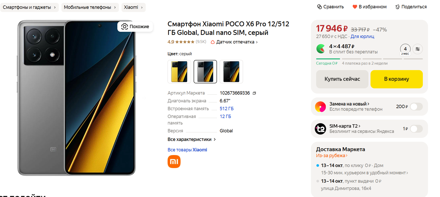
Task: Copy the Market article number via copy icon
Action: (254, 93)
